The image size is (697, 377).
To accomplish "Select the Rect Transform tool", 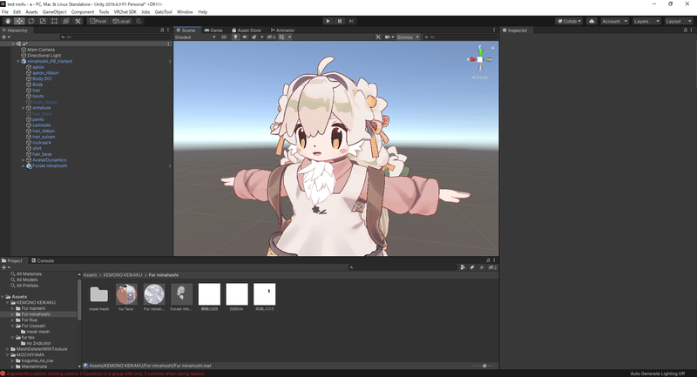I will (54, 21).
